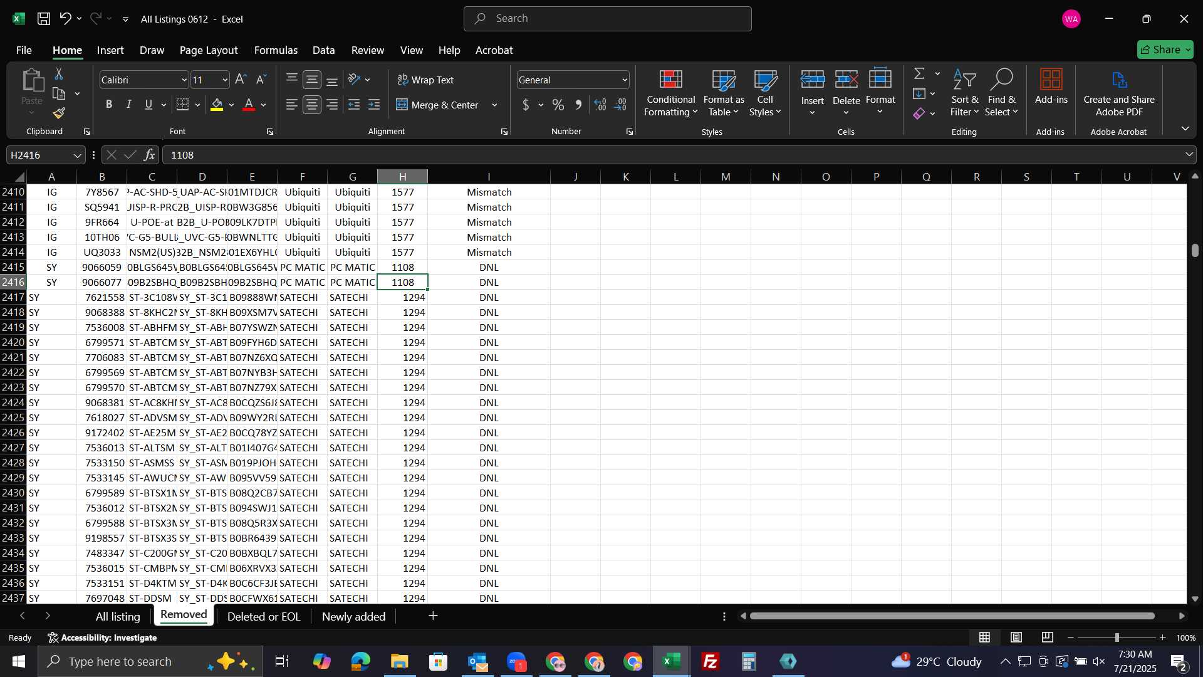
Task: Open the Data ribbon tab
Action: pyautogui.click(x=323, y=50)
